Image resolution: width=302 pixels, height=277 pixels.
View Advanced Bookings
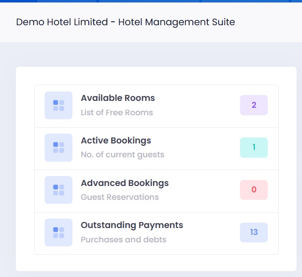[x=124, y=183]
